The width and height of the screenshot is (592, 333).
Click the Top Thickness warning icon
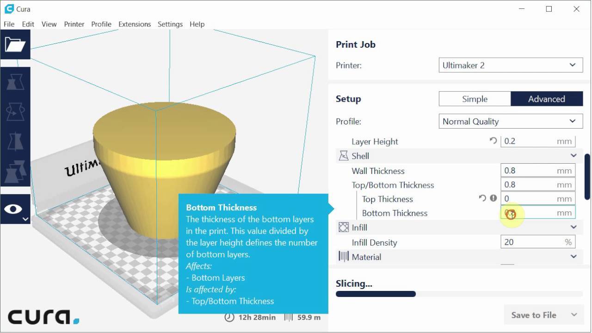coord(493,198)
